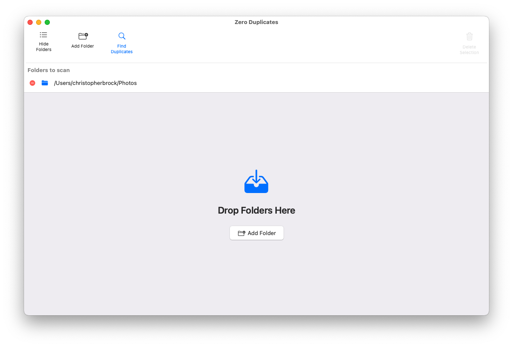Click the Drop Folders Here heading text

[x=256, y=210]
